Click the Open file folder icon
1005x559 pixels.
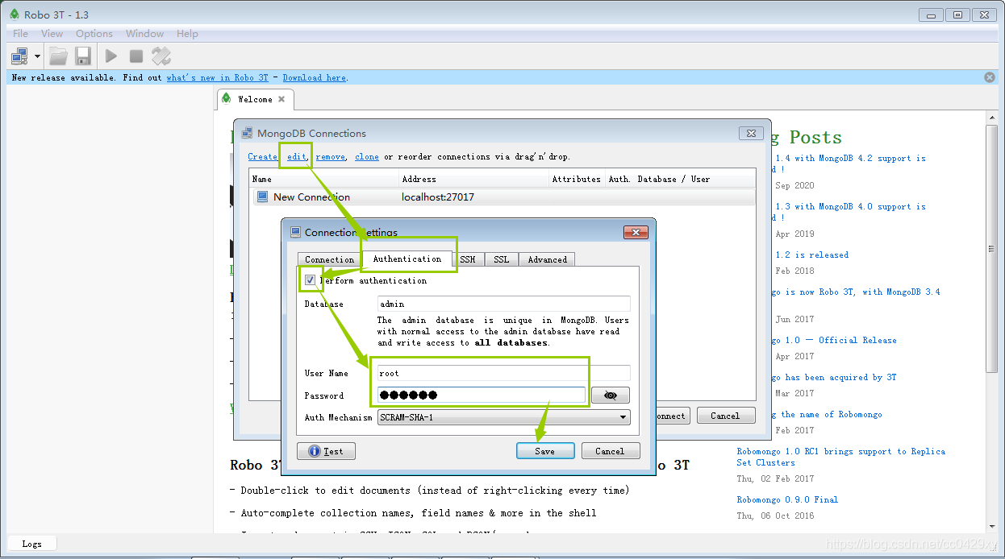(58, 56)
